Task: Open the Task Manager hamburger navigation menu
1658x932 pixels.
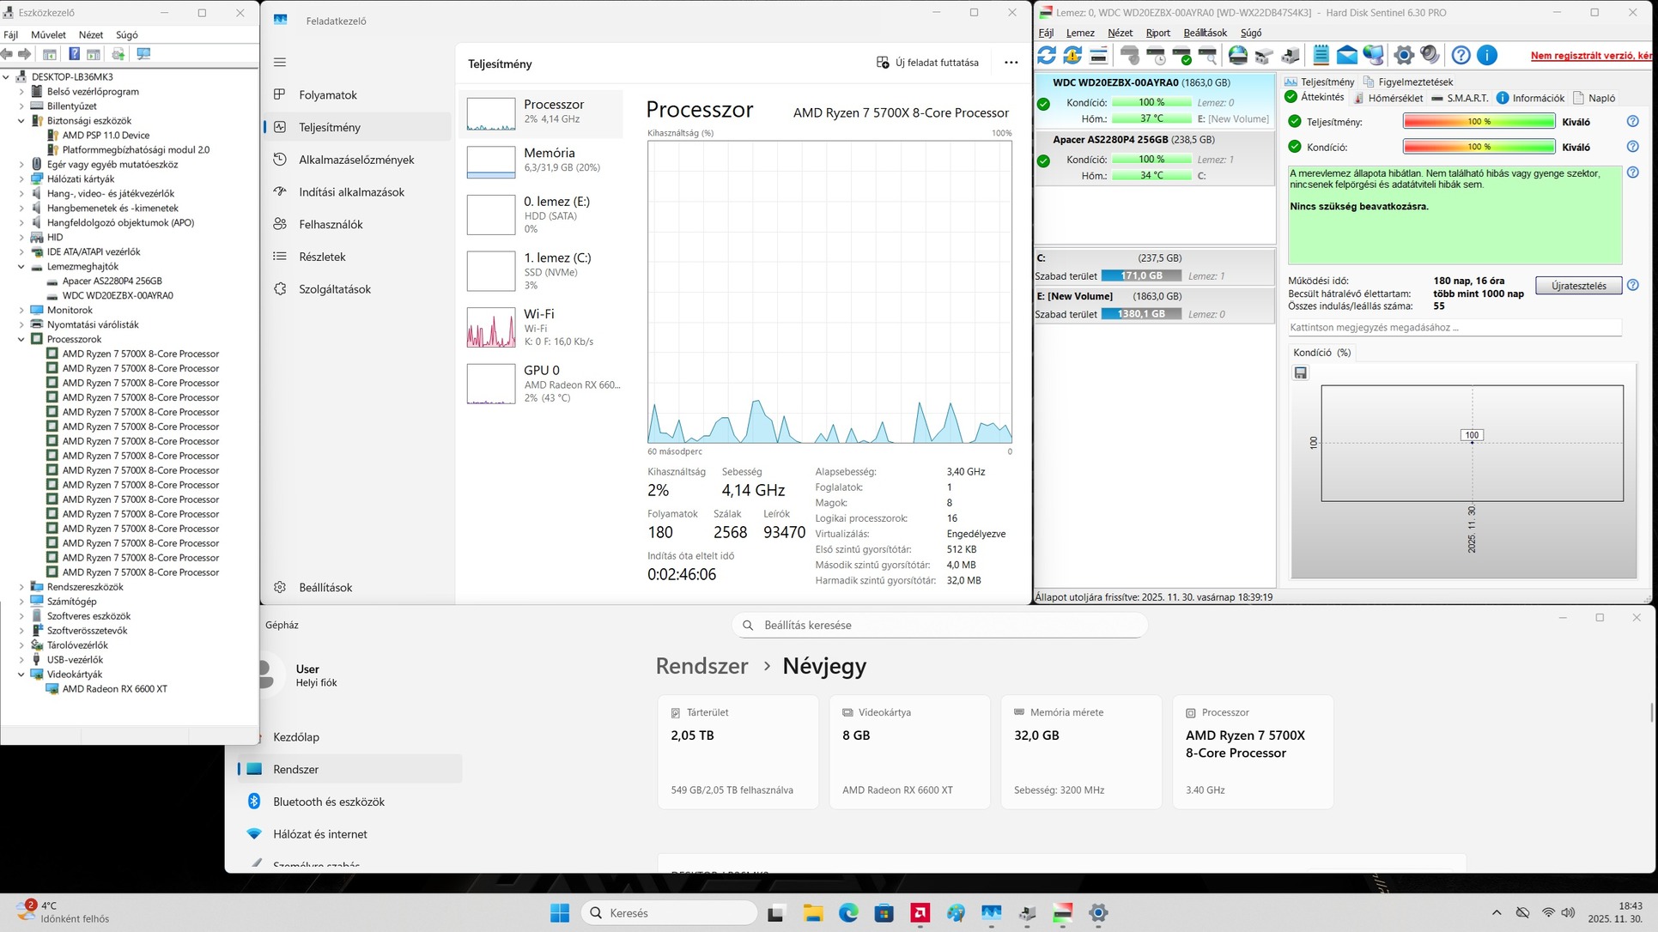Action: coord(280,63)
